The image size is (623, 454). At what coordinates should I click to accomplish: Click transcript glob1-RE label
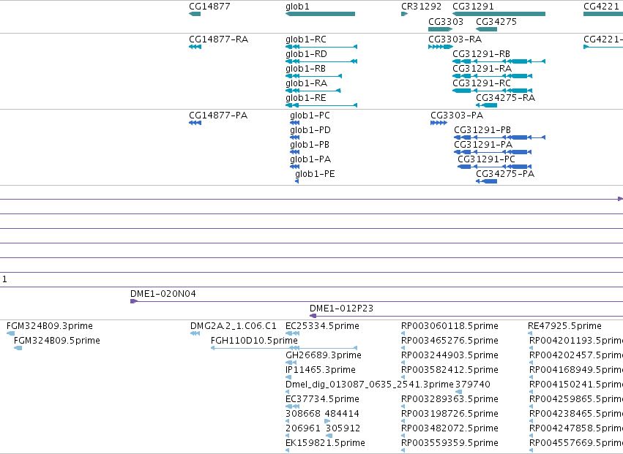coord(306,98)
